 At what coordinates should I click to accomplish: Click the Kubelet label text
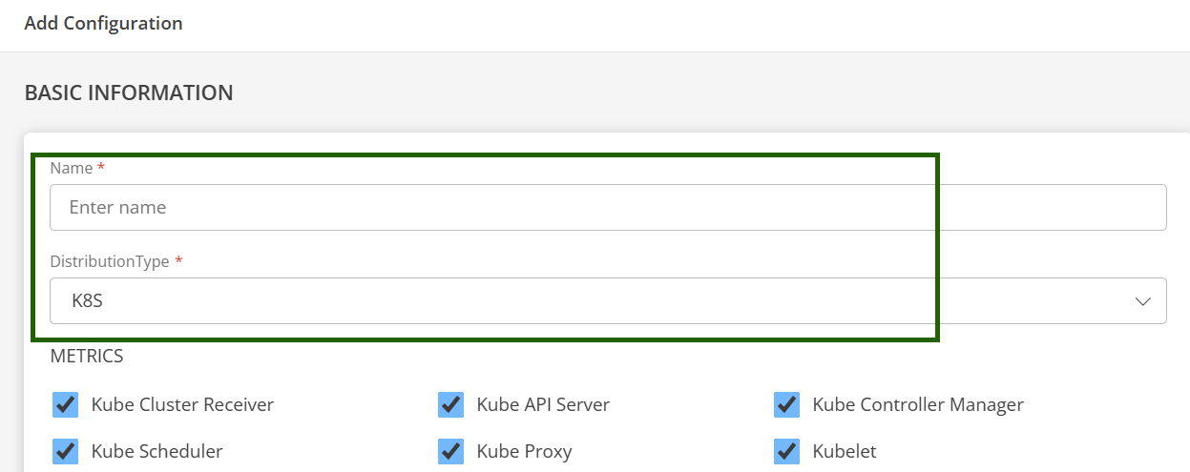click(844, 451)
